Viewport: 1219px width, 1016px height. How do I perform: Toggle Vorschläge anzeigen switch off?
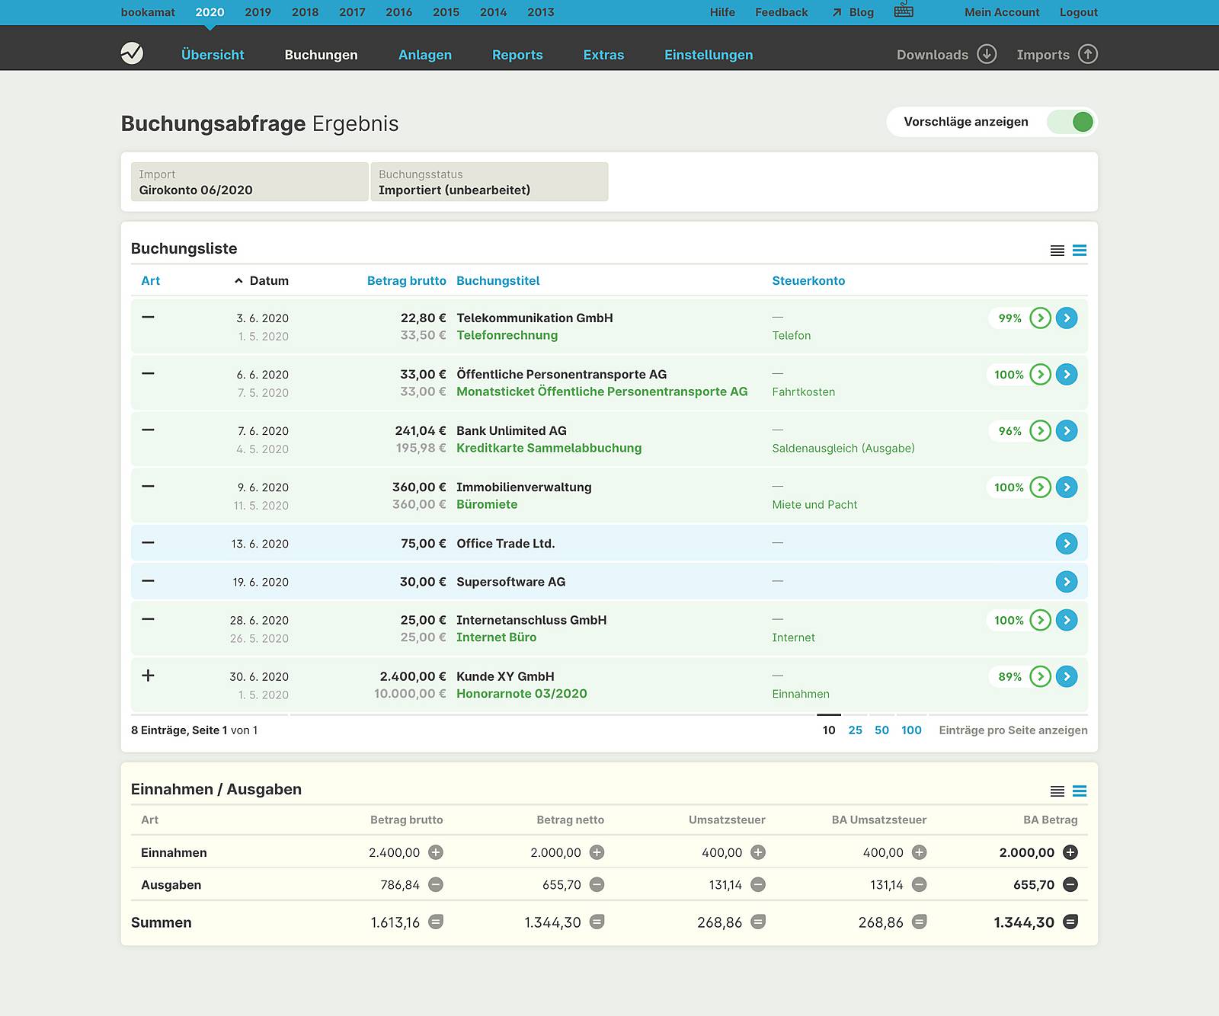pos(1071,122)
